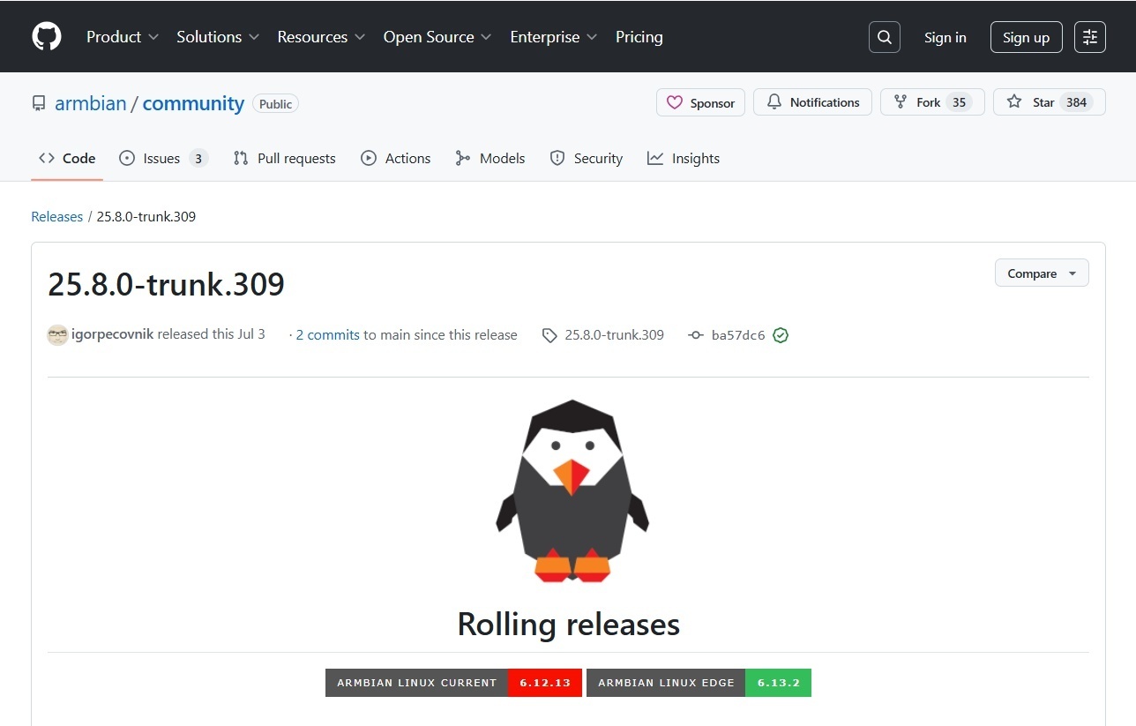Click the Pull requests icon

coord(241,158)
